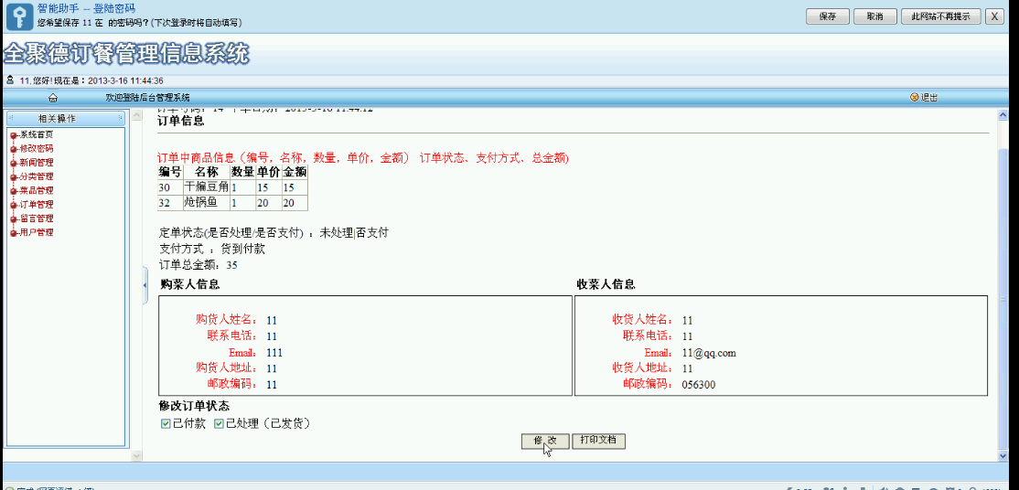Viewport: 1019px width, 490px height.
Task: Click the red bullet beside 订单管理
Action: [x=14, y=205]
